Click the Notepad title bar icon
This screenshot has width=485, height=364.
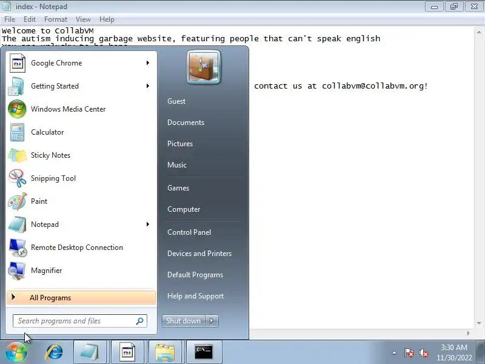(7, 6)
